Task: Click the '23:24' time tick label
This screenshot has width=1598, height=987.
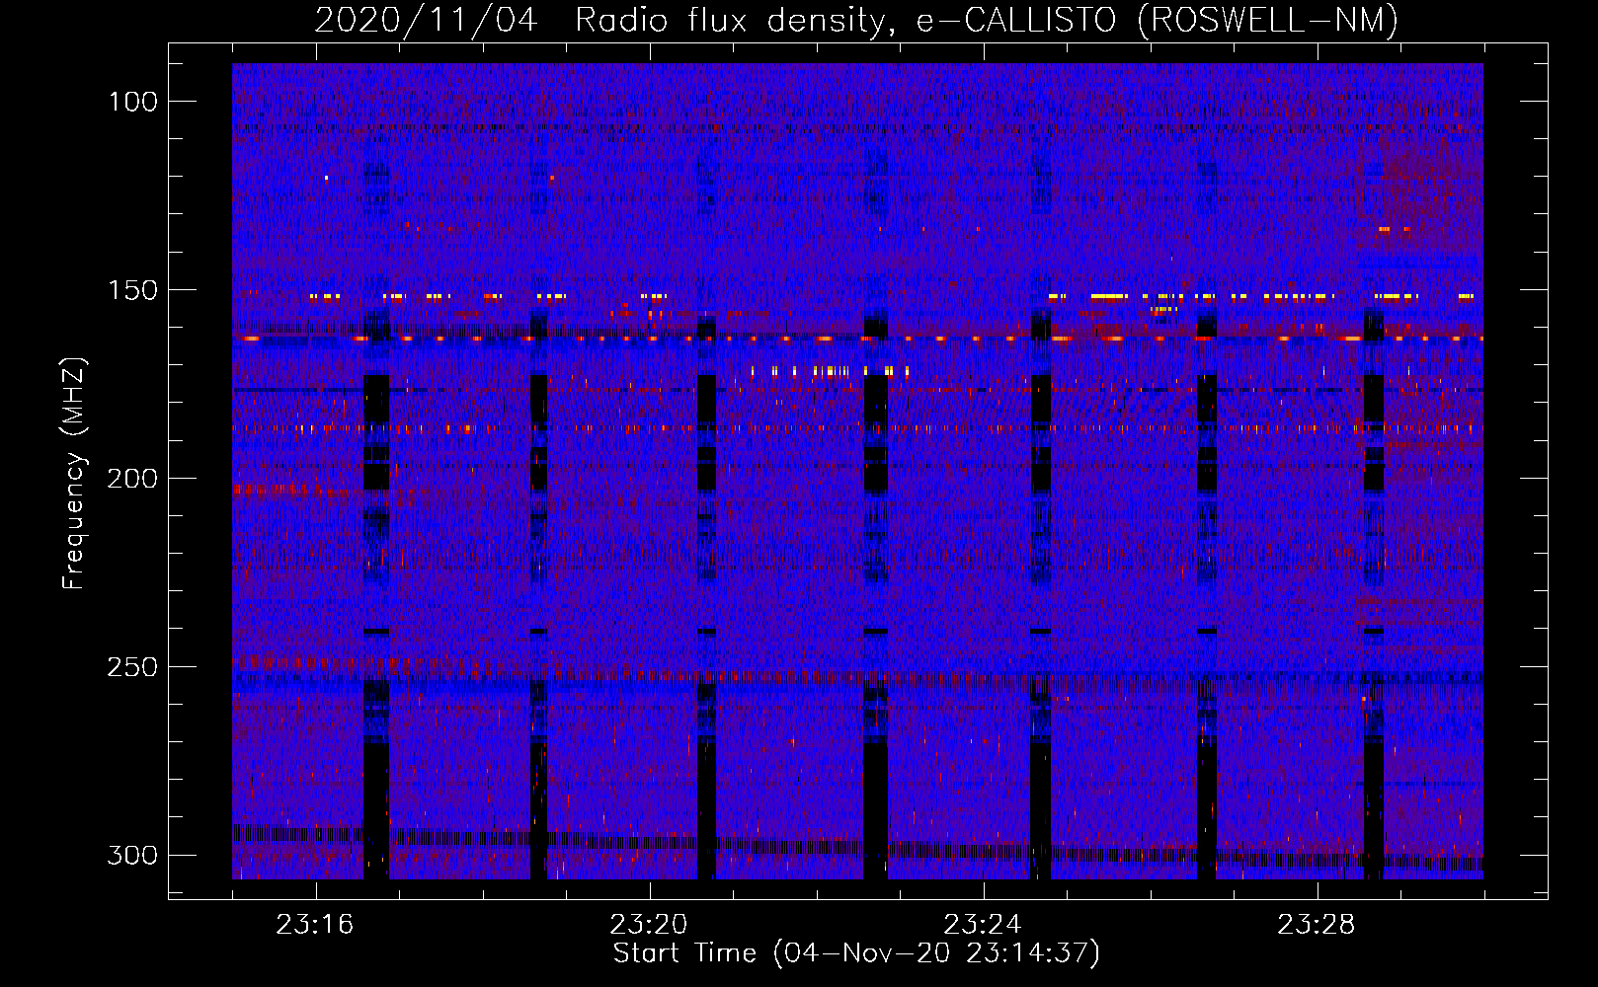Action: pyautogui.click(x=983, y=925)
